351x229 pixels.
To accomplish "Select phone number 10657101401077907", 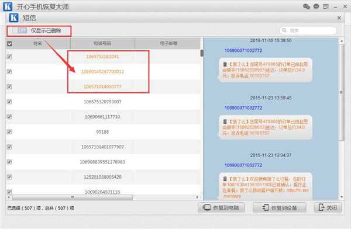I will click(102, 147).
